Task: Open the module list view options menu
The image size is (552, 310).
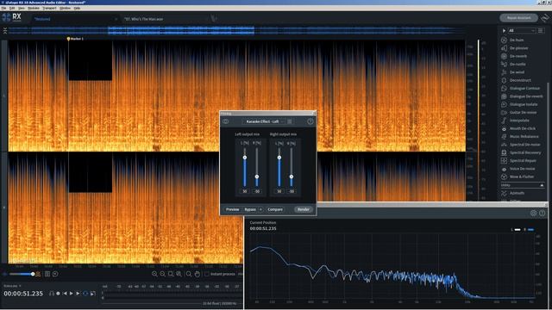Action: (541, 31)
